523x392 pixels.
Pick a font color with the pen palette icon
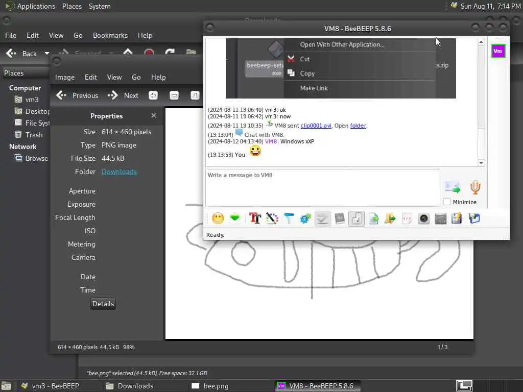coord(272,218)
